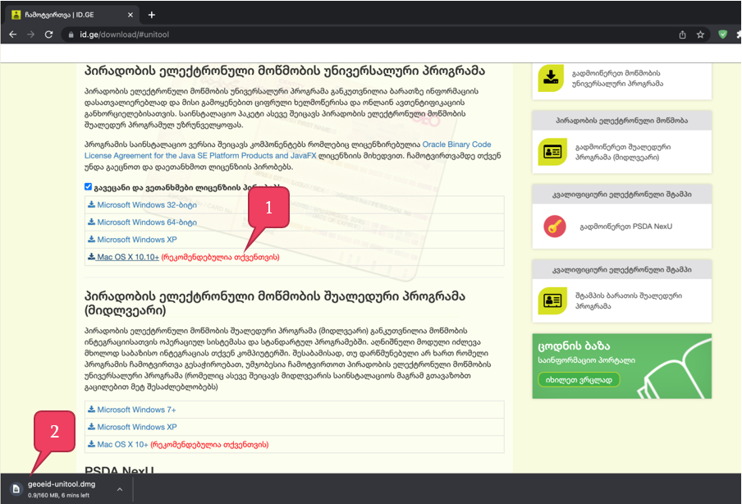Image resolution: width=742 pixels, height=504 pixels.
Task: Bookmark this page with the star icon
Action: click(x=700, y=34)
